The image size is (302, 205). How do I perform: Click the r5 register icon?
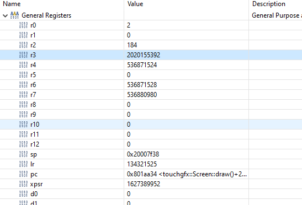pyautogui.click(x=23, y=75)
